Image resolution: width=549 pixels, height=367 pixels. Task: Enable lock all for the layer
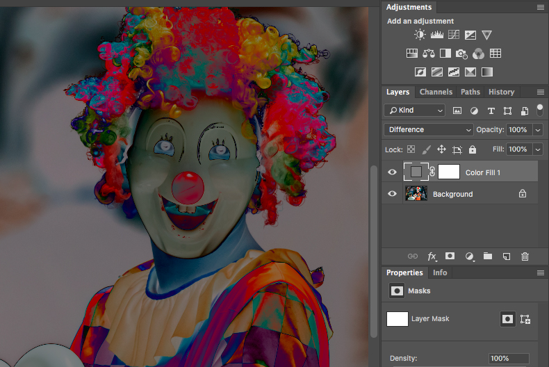(473, 149)
